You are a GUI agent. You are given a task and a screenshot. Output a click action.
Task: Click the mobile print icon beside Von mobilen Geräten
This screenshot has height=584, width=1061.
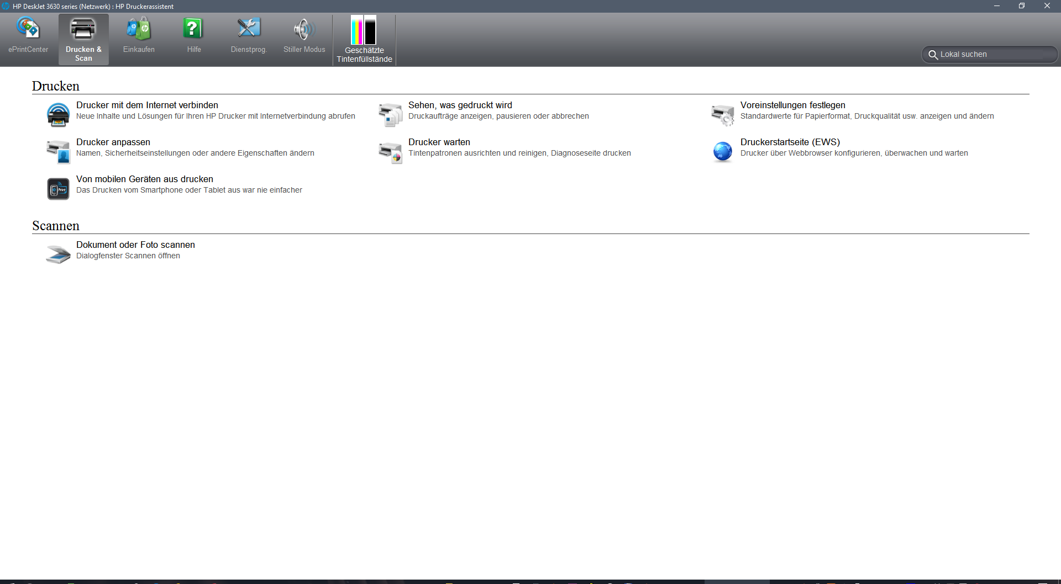tap(58, 189)
